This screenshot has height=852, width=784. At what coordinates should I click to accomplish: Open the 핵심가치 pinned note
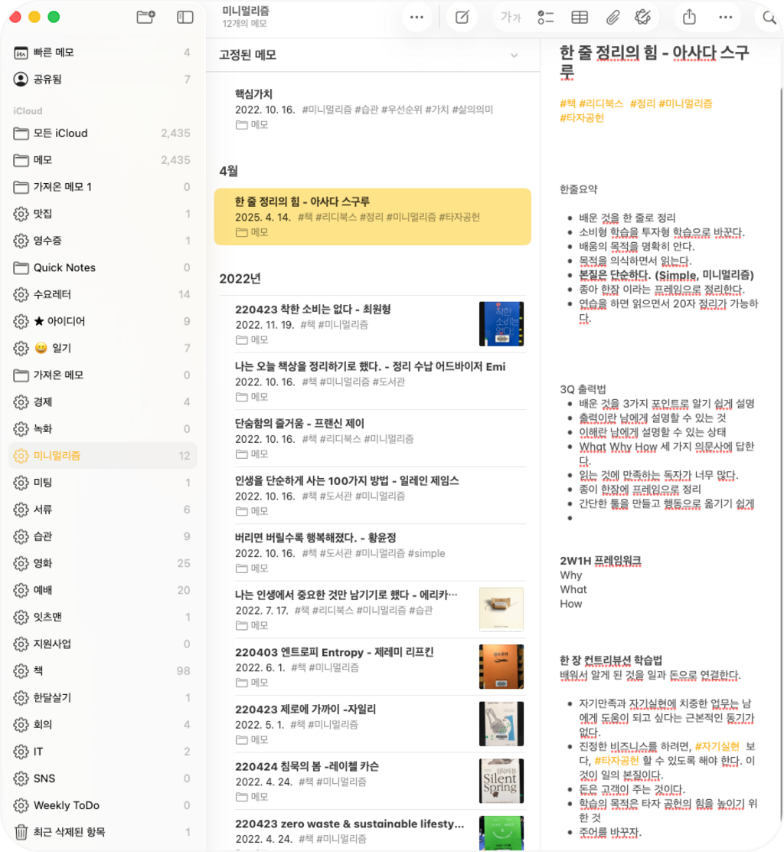[x=254, y=94]
